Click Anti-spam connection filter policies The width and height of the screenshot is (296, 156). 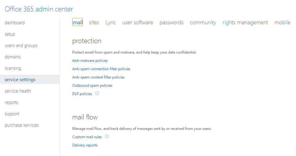(x=101, y=69)
